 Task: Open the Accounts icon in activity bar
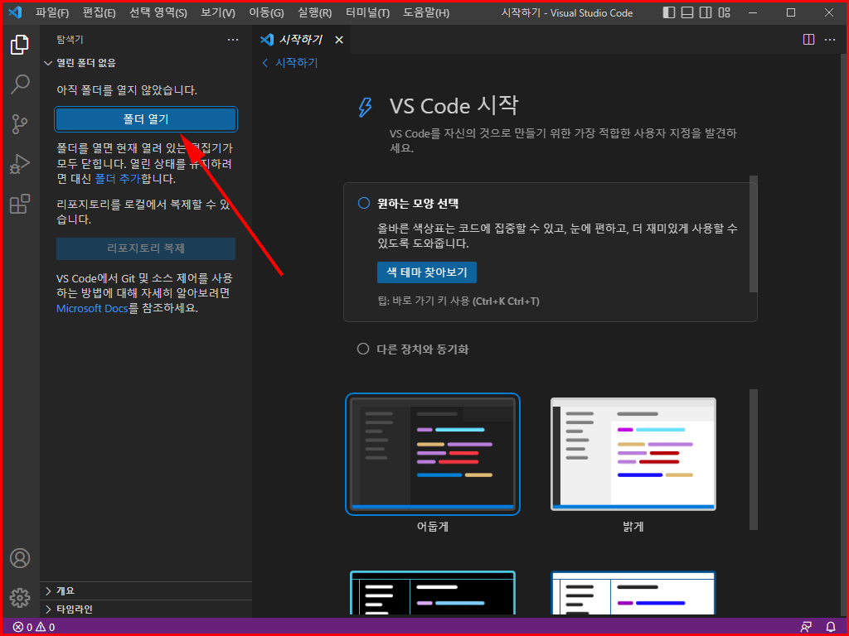point(20,558)
